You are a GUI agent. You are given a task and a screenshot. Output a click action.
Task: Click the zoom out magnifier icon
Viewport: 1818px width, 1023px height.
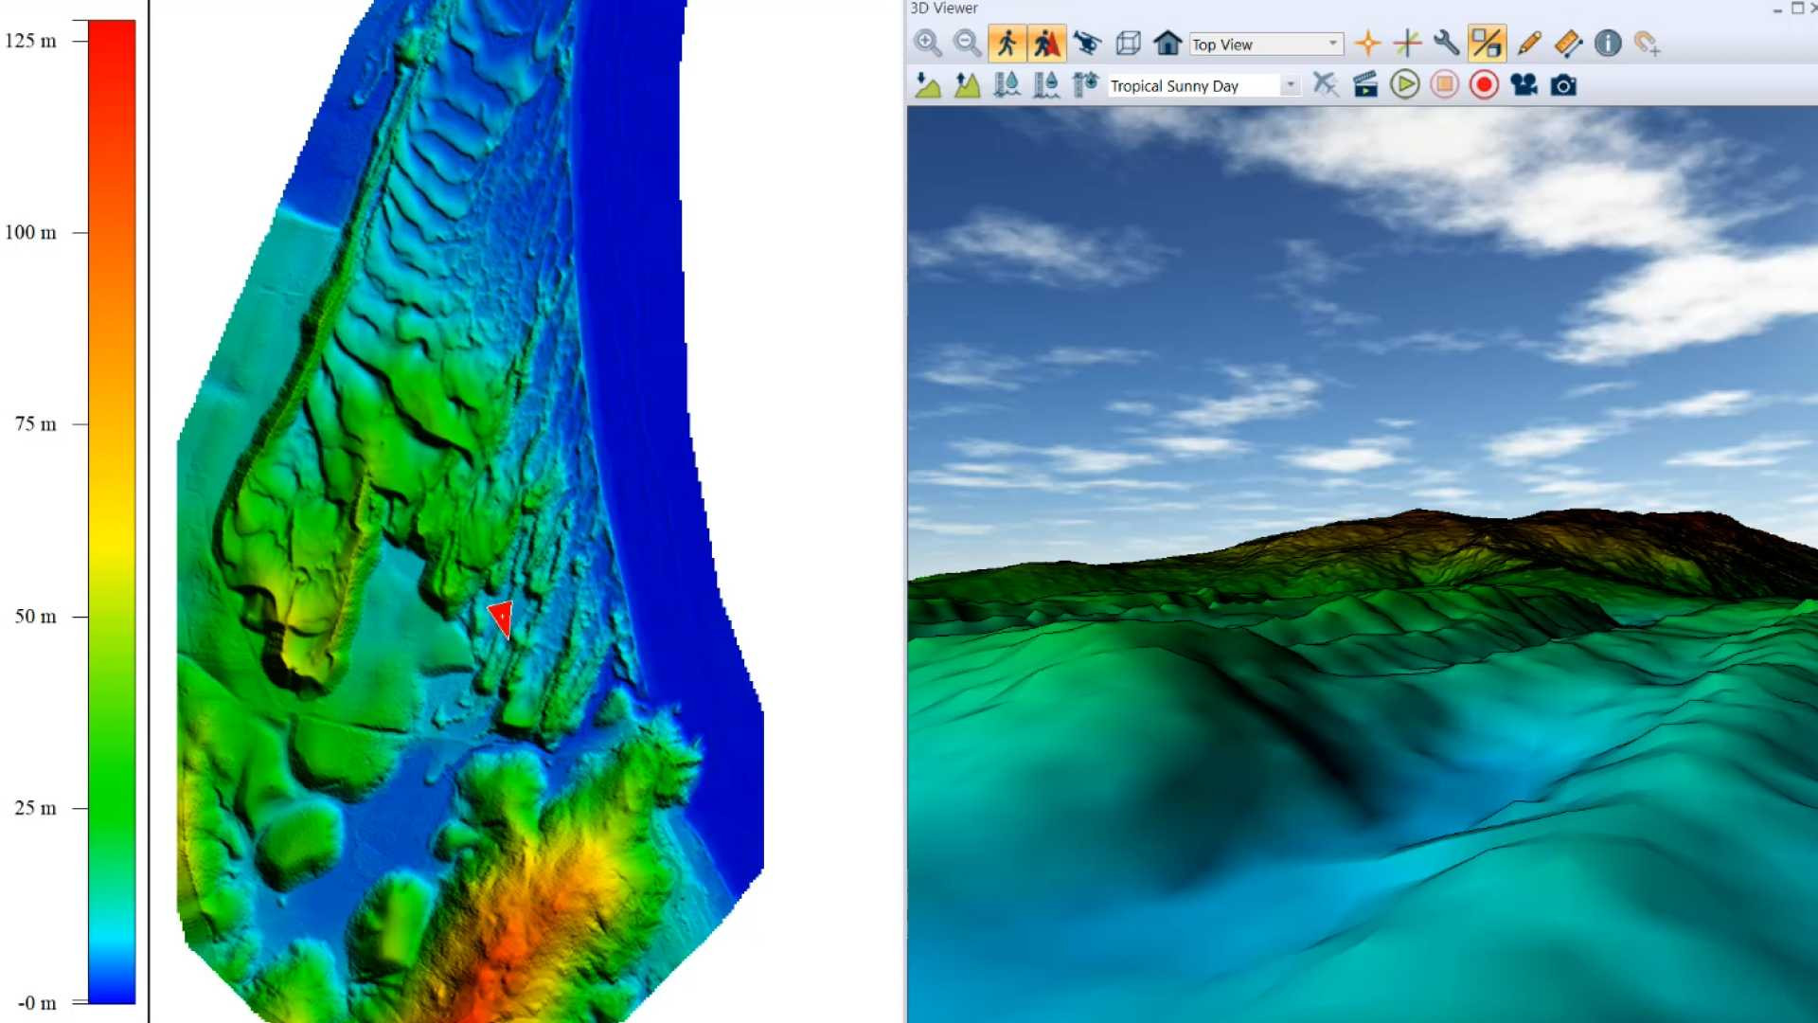point(967,44)
